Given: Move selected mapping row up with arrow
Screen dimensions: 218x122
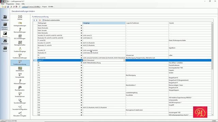Looking at the screenshot, I should click(x=34, y=20).
